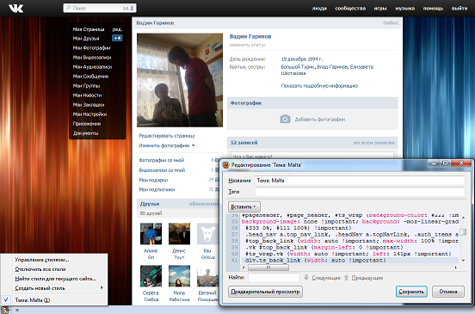Open 'Фотографии со мной' link

tap(162, 160)
